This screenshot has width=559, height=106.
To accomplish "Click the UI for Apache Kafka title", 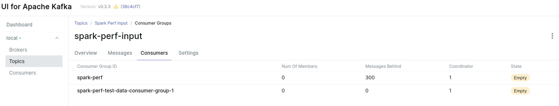I will point(36,7).
